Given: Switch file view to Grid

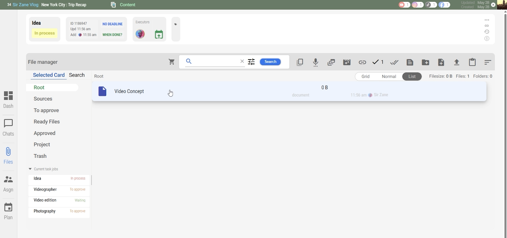Looking at the screenshot, I should click(x=365, y=77).
